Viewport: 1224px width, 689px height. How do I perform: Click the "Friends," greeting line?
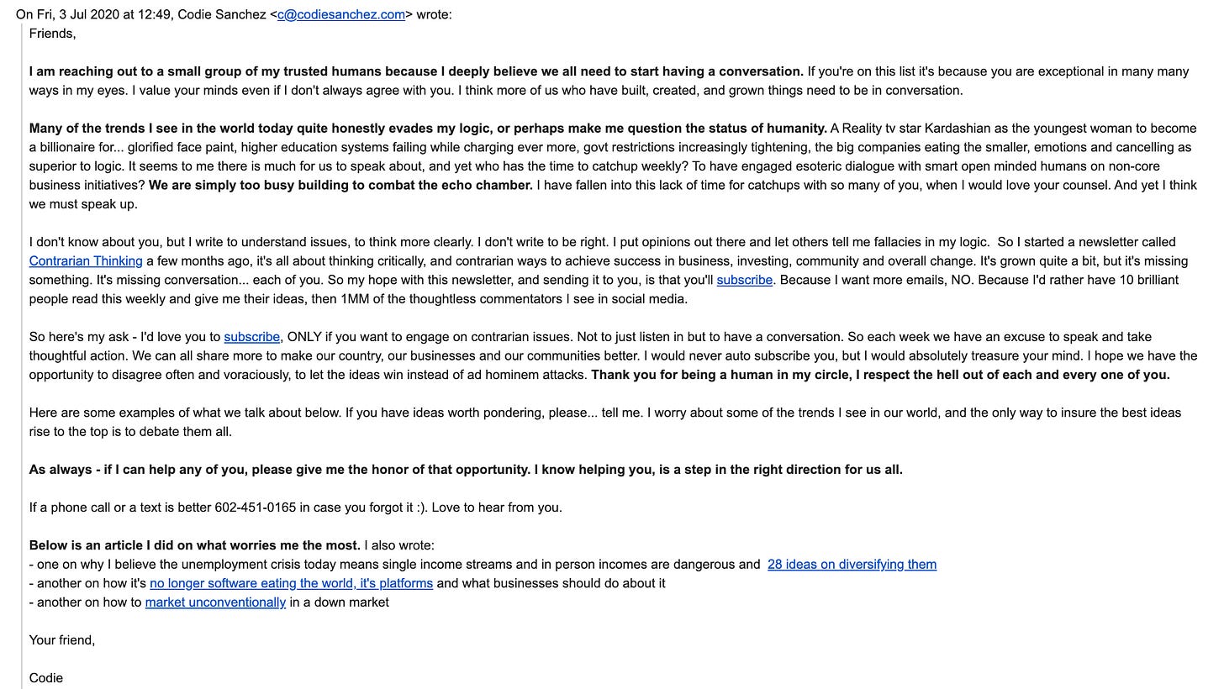click(52, 34)
